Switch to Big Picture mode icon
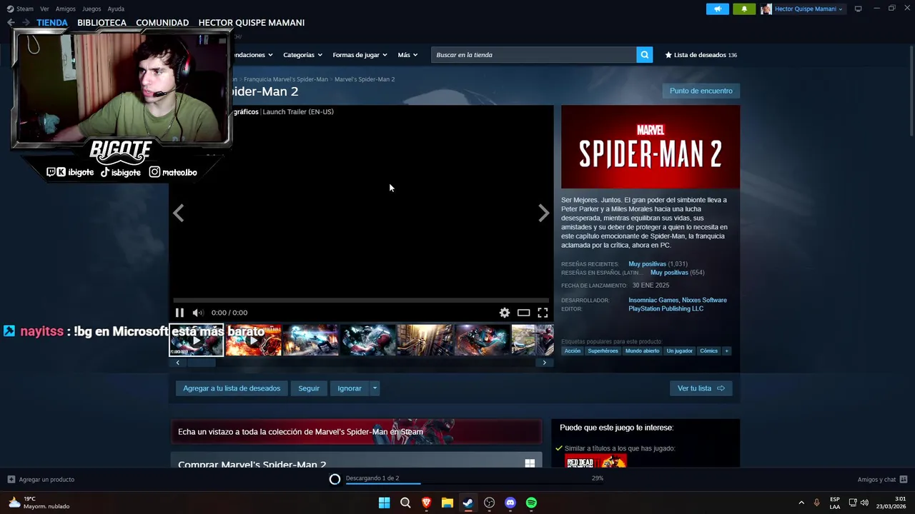The width and height of the screenshot is (915, 514). 858,9
